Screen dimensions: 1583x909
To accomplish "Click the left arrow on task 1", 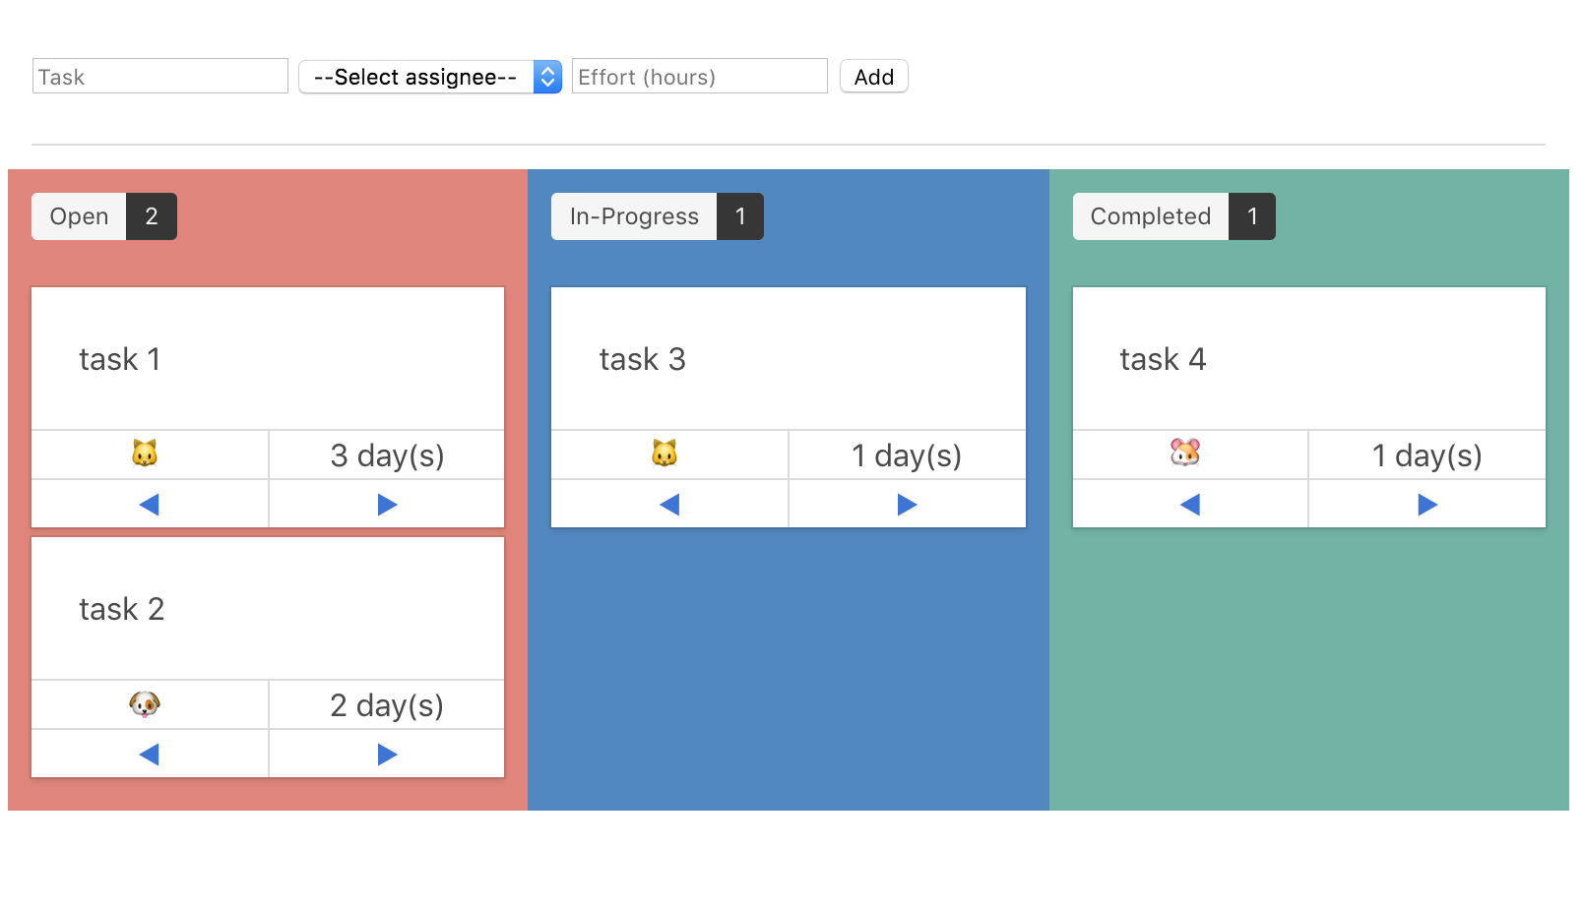I will point(149,504).
